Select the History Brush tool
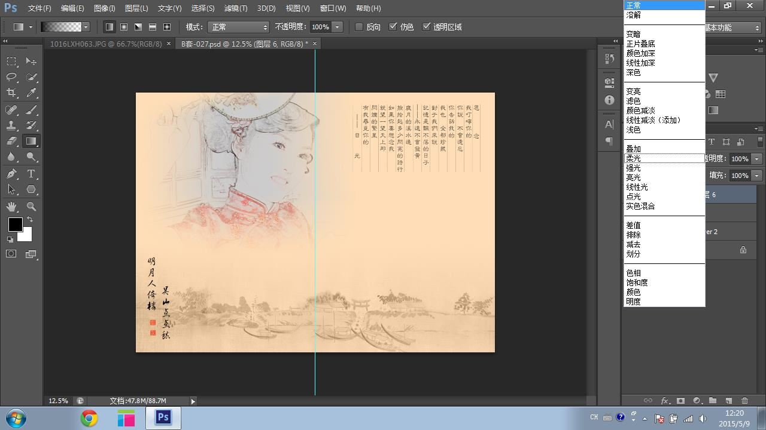The height and width of the screenshot is (430, 766). point(31,125)
